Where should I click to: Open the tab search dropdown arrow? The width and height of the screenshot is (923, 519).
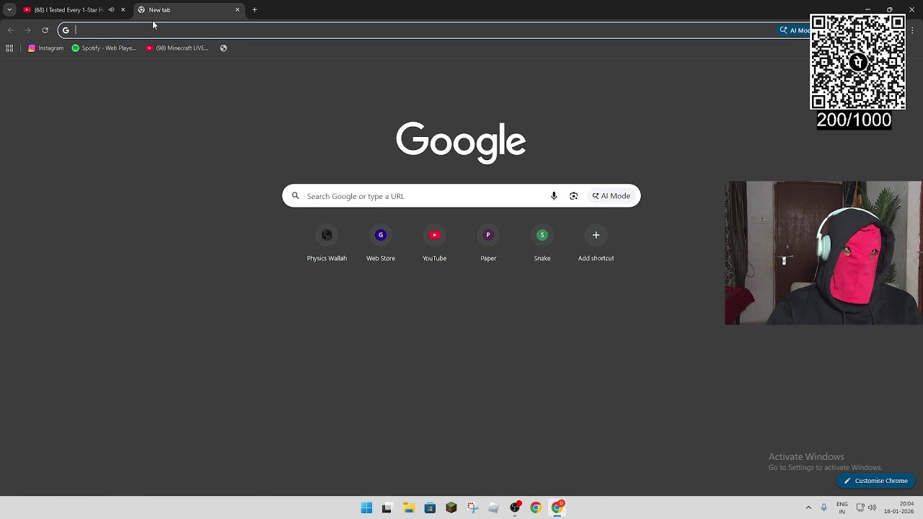click(9, 10)
